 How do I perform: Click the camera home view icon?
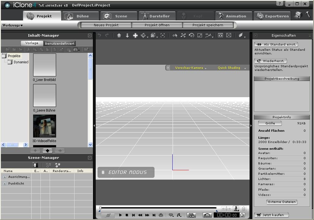[x=119, y=35]
